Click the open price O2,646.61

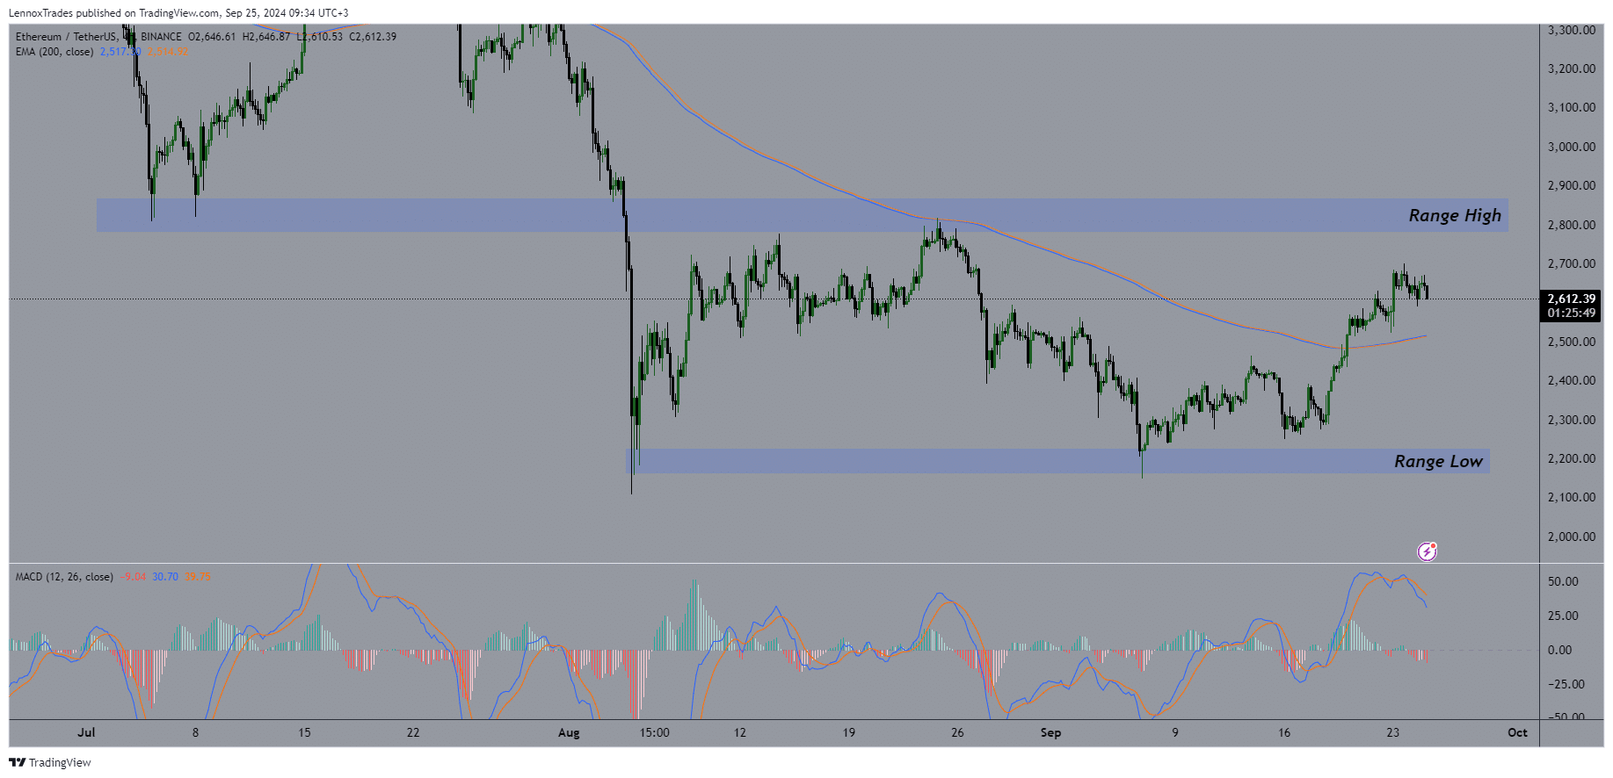click(212, 37)
